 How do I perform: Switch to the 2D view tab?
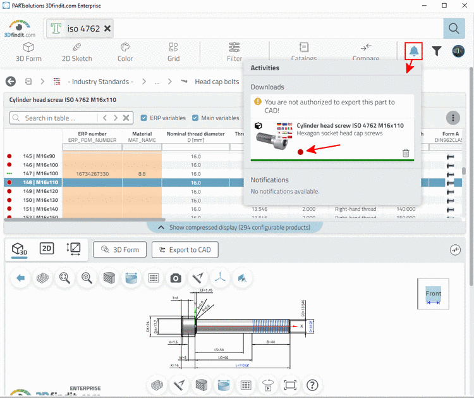[47, 249]
